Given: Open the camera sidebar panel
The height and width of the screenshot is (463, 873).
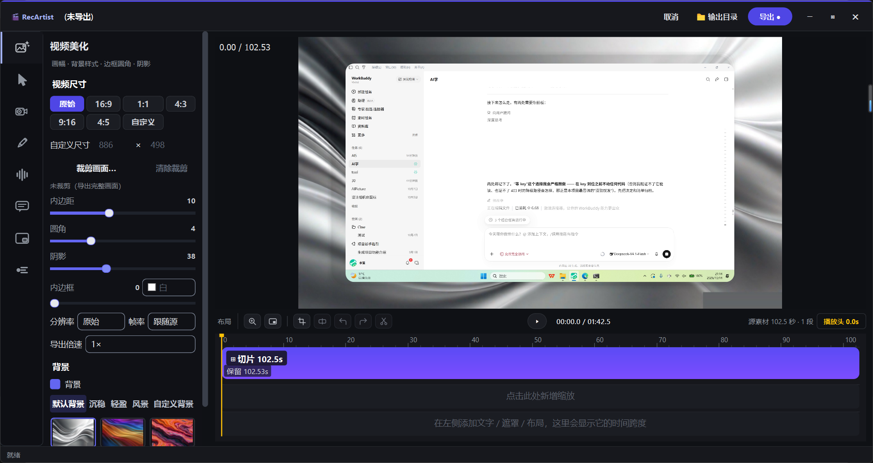Looking at the screenshot, I should tap(22, 112).
